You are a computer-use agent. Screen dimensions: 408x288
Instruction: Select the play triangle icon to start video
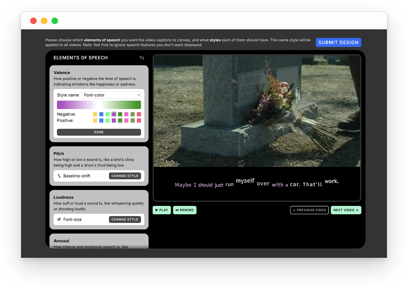tap(156, 210)
